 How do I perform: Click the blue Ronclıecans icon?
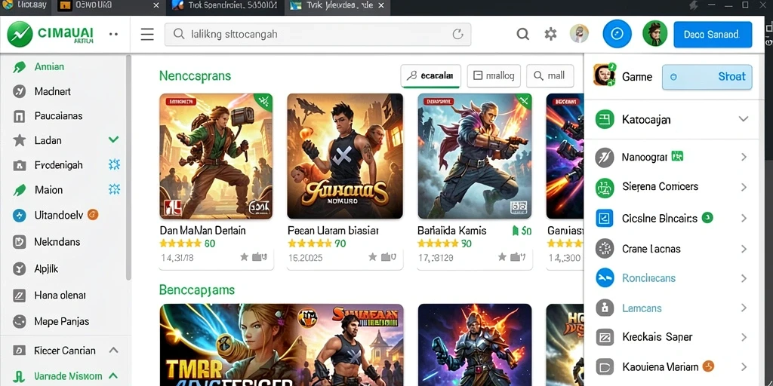click(605, 278)
